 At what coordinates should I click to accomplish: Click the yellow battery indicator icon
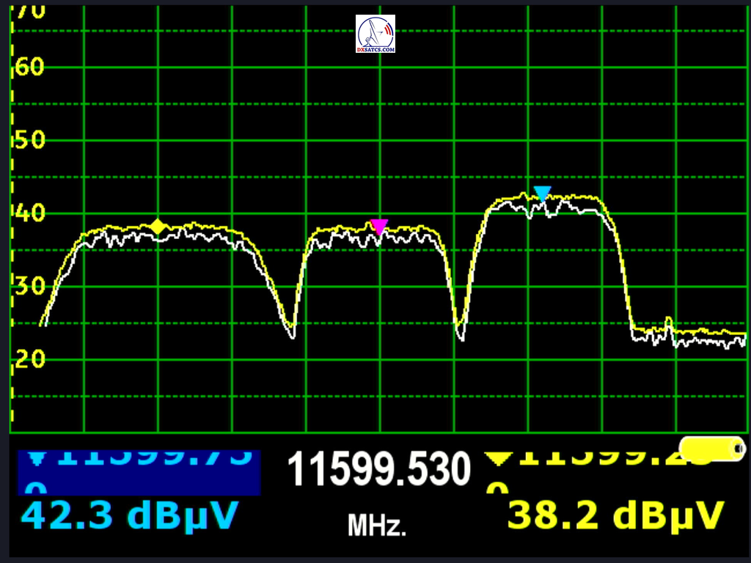712,449
